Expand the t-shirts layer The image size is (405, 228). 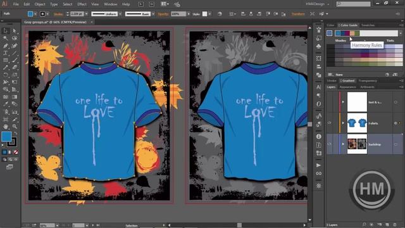[x=343, y=123]
